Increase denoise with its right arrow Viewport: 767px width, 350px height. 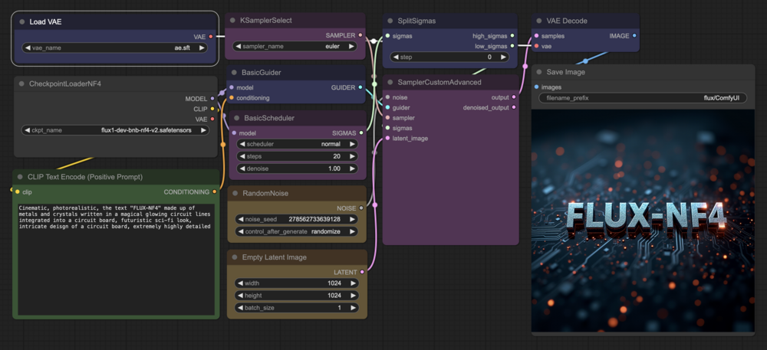tap(352, 168)
